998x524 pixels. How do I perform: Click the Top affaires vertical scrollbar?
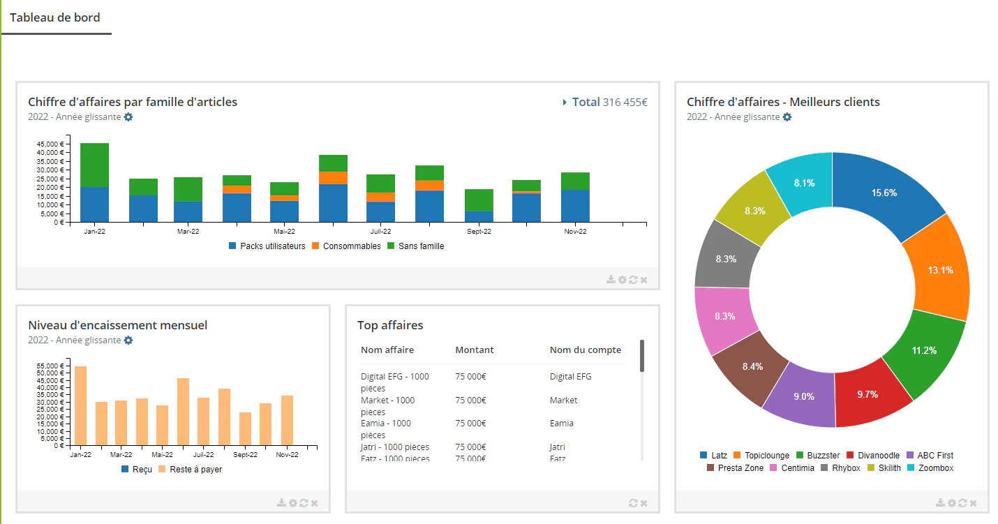642,400
